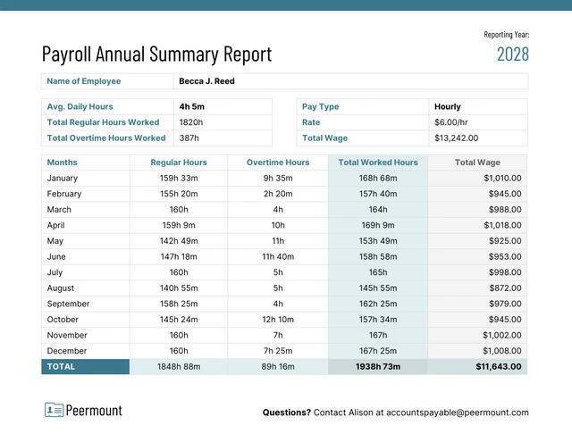Image resolution: width=572 pixels, height=442 pixels.
Task: Select the Avg. Daily Hours value 4h 5m
Action: (x=192, y=106)
